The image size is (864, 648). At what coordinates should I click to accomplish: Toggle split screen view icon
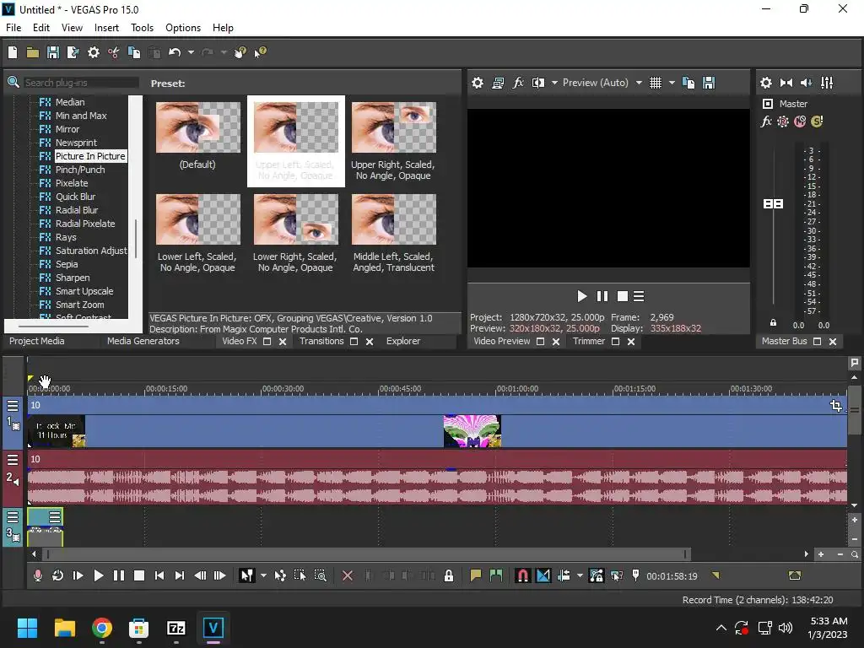[x=537, y=83]
